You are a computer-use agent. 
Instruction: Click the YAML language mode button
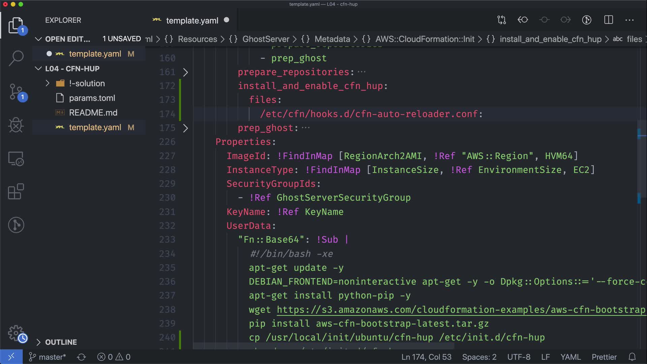(x=570, y=357)
